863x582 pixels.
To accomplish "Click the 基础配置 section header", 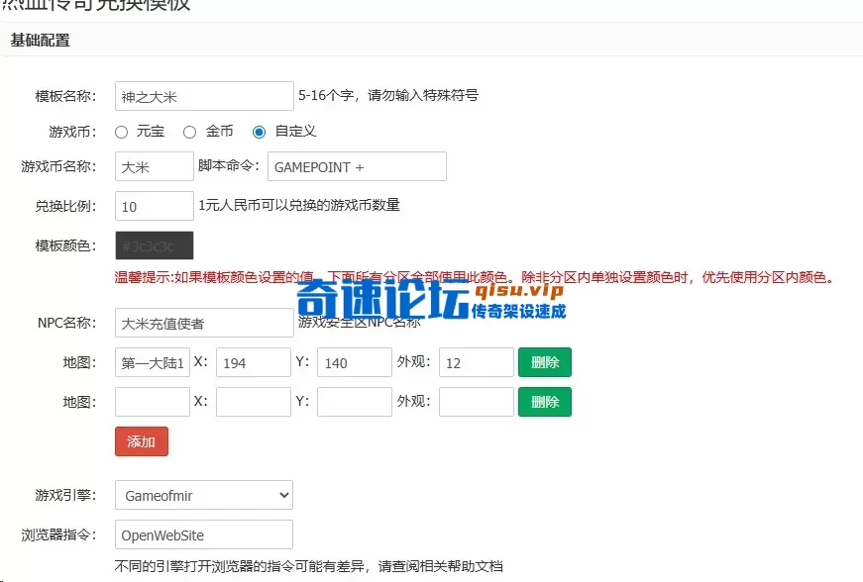I will click(x=41, y=41).
